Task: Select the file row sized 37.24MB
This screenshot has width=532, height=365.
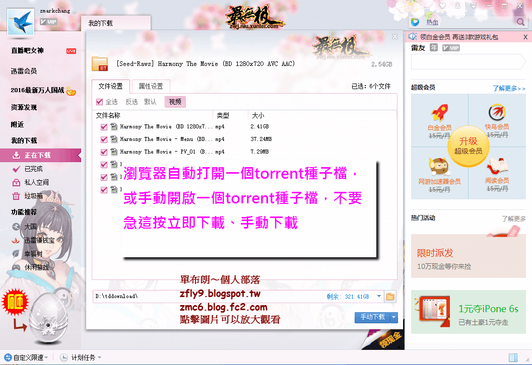Action: pos(244,139)
